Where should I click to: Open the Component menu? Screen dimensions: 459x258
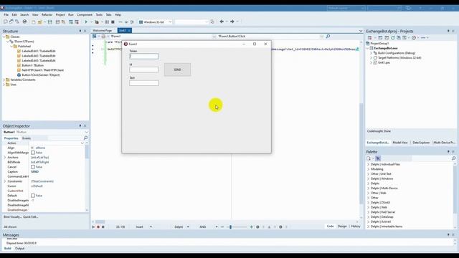click(x=85, y=14)
